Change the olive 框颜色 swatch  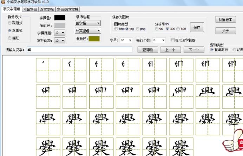pos(94,38)
